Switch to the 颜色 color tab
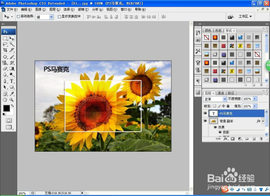 click(x=208, y=30)
